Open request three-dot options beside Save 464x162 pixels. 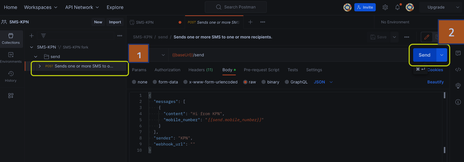pos(407,37)
